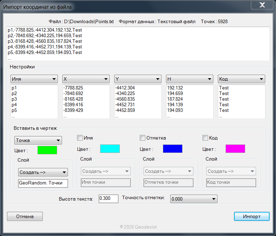Enable the Код label checkbox
Screen dimensions: 276x236
pyautogui.click(x=205, y=138)
